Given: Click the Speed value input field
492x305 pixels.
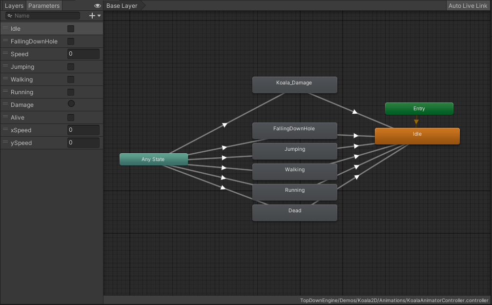Looking at the screenshot, I should click(83, 54).
